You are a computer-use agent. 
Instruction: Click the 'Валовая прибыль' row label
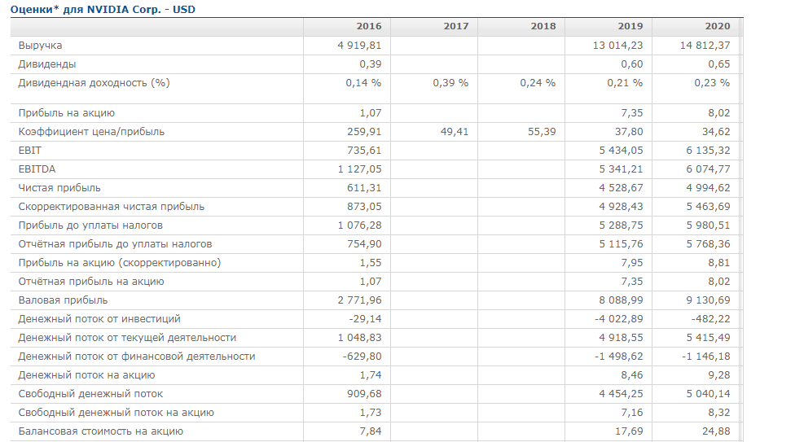(63, 300)
